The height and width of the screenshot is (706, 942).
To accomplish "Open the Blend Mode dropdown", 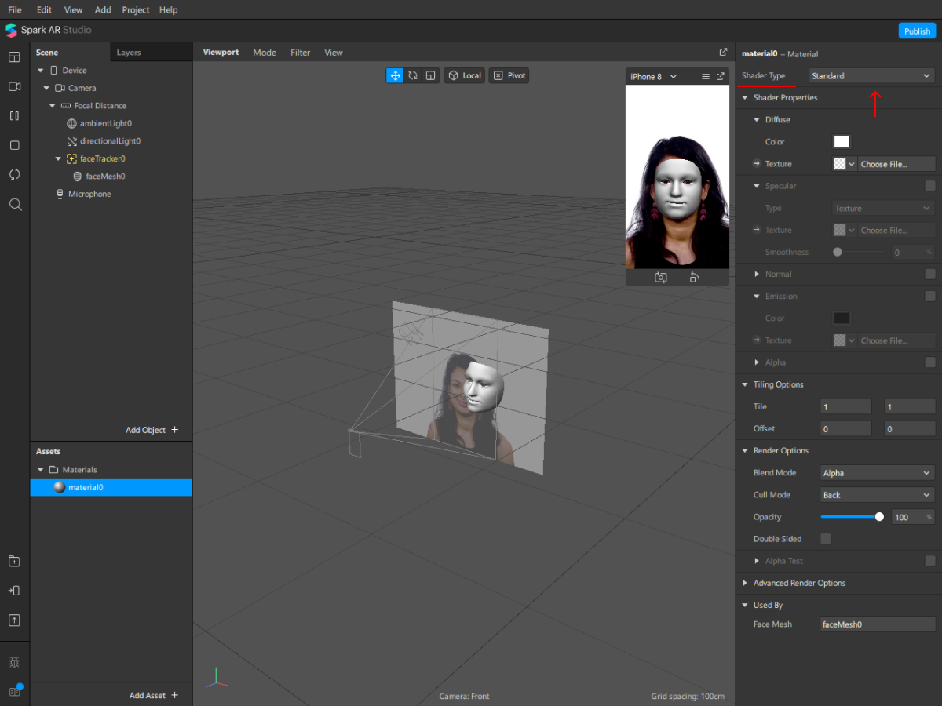I will point(876,473).
